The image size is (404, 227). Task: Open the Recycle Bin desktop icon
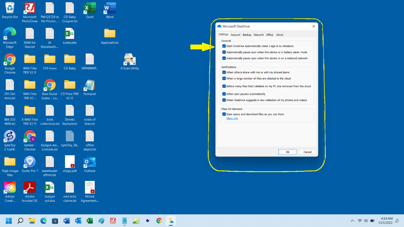tap(10, 11)
